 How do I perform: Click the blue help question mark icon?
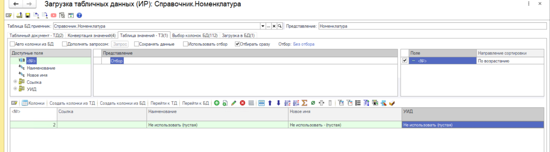pyautogui.click(x=79, y=15)
